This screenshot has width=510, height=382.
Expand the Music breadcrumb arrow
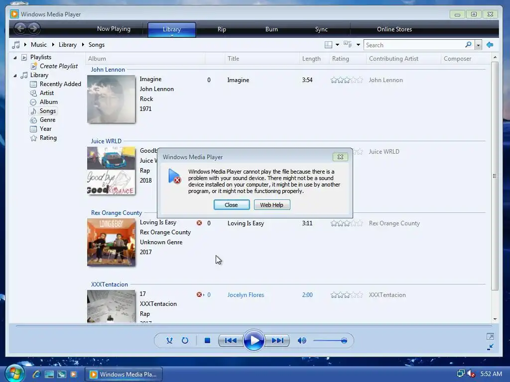pos(25,44)
